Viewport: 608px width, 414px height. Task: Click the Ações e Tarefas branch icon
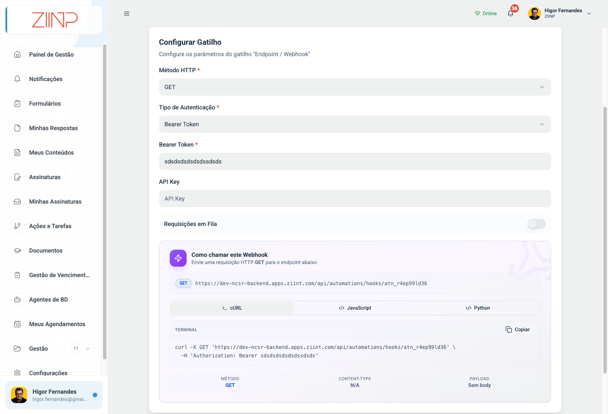tap(17, 226)
